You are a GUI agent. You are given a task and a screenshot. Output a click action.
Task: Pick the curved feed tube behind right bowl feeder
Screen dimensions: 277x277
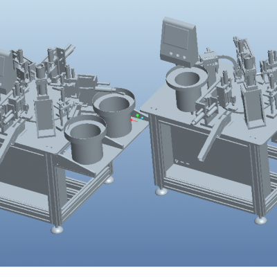pos(226,61)
